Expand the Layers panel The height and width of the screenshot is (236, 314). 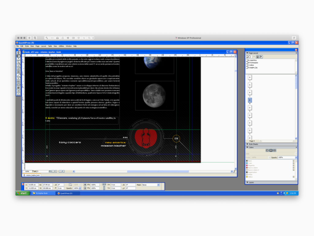(247, 183)
